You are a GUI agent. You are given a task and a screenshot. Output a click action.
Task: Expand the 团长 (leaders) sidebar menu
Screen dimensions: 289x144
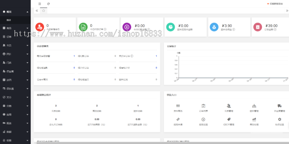15,54
